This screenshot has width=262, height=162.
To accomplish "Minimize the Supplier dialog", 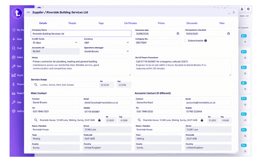I will (x=229, y=13).
